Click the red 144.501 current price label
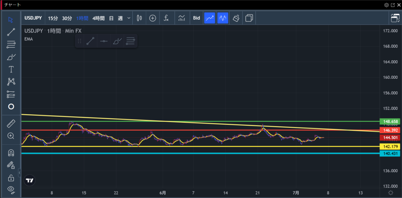402x198 pixels. (x=390, y=138)
